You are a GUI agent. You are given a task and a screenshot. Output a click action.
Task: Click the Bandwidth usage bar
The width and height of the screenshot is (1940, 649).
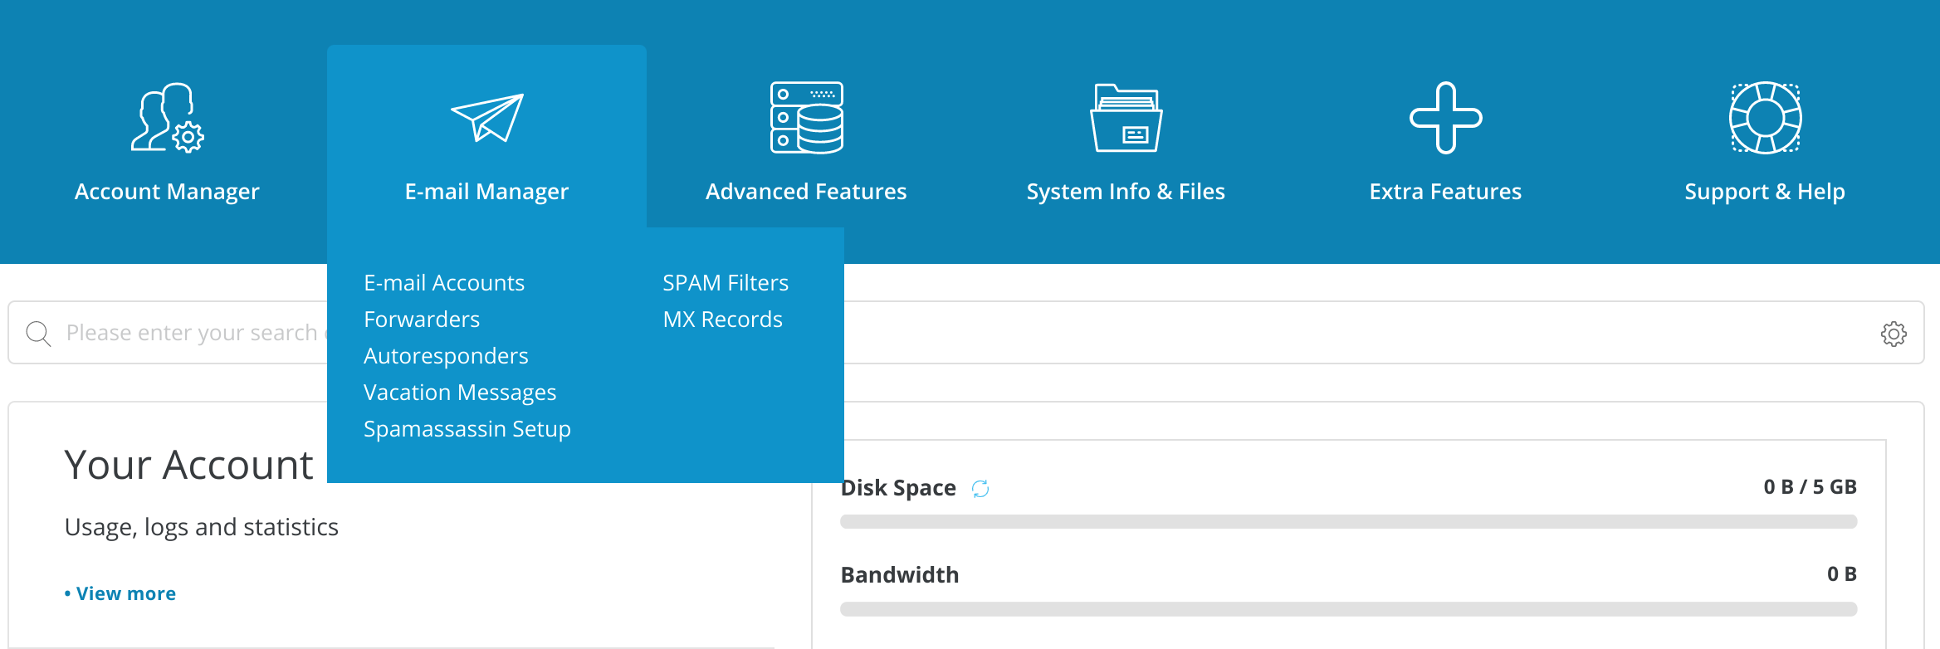click(x=1348, y=609)
